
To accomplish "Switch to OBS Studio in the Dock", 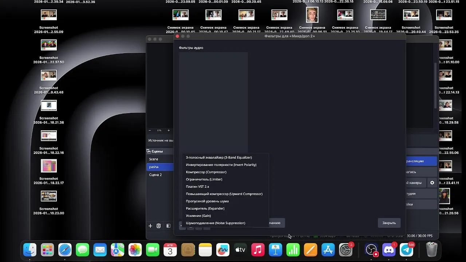I will tap(371, 250).
